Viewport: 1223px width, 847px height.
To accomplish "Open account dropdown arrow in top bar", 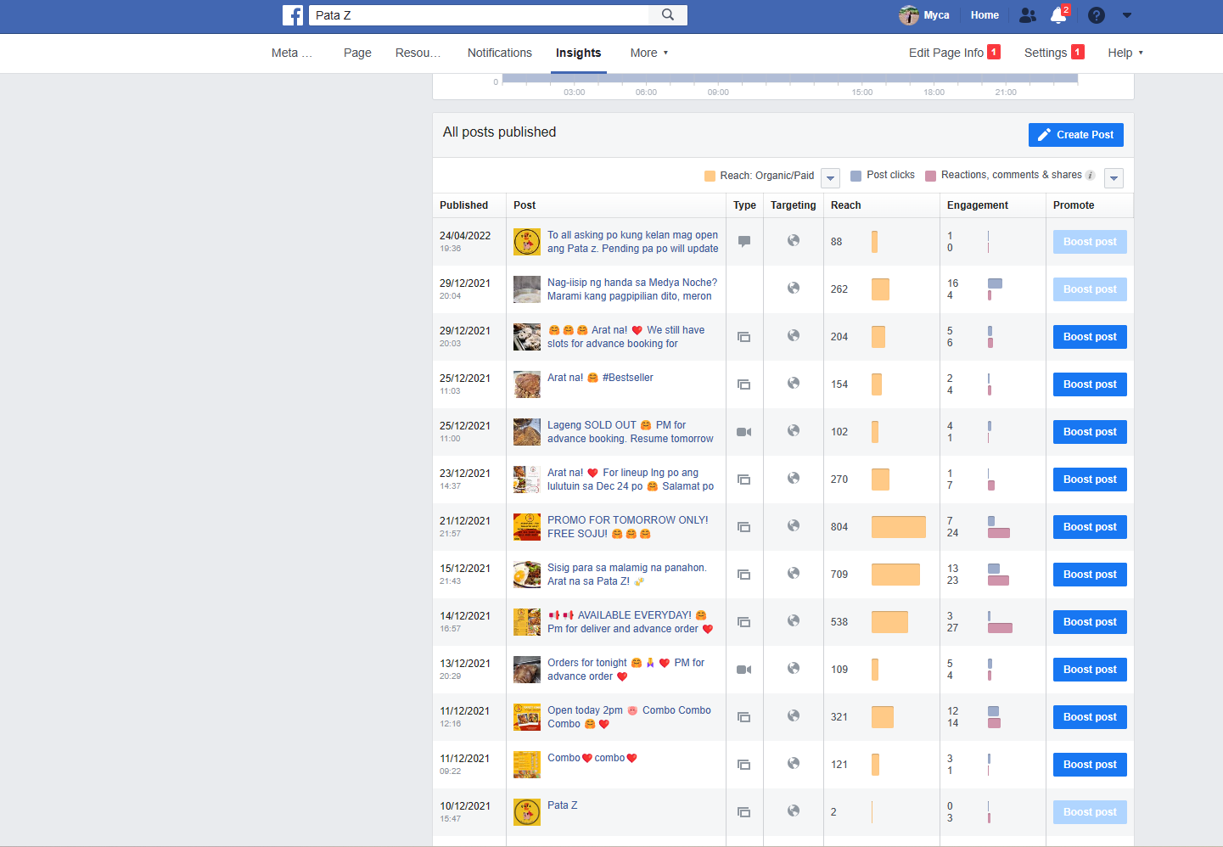I will 1127,15.
